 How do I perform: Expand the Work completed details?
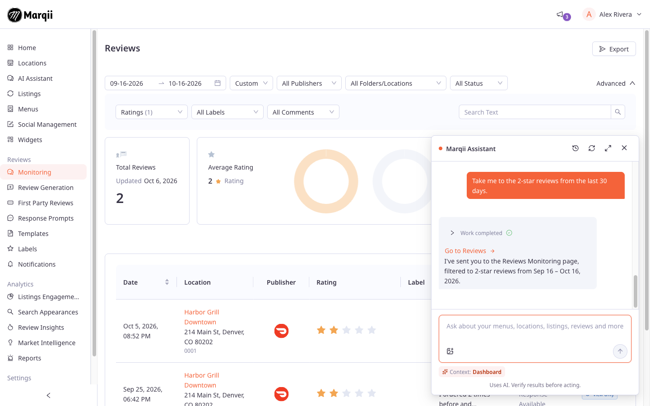(x=452, y=233)
